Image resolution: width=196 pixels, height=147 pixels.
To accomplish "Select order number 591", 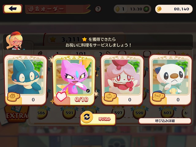I will 69,113.
